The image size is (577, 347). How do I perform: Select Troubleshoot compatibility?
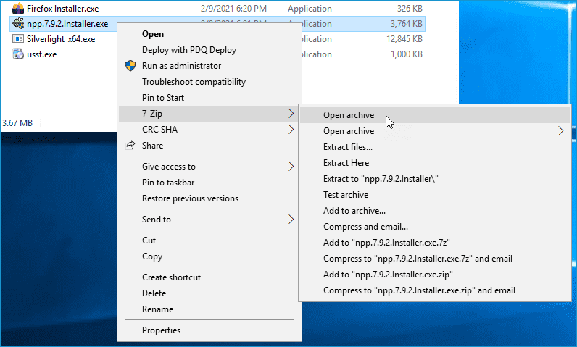coord(194,82)
